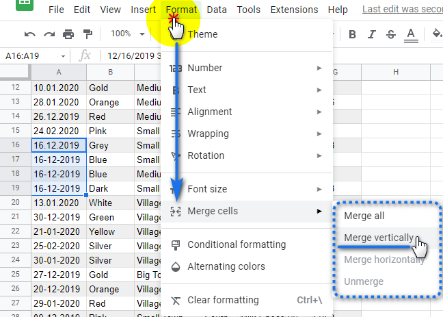Click the Undo arrow icon
Viewport: 443px width, 317px height.
[30, 34]
